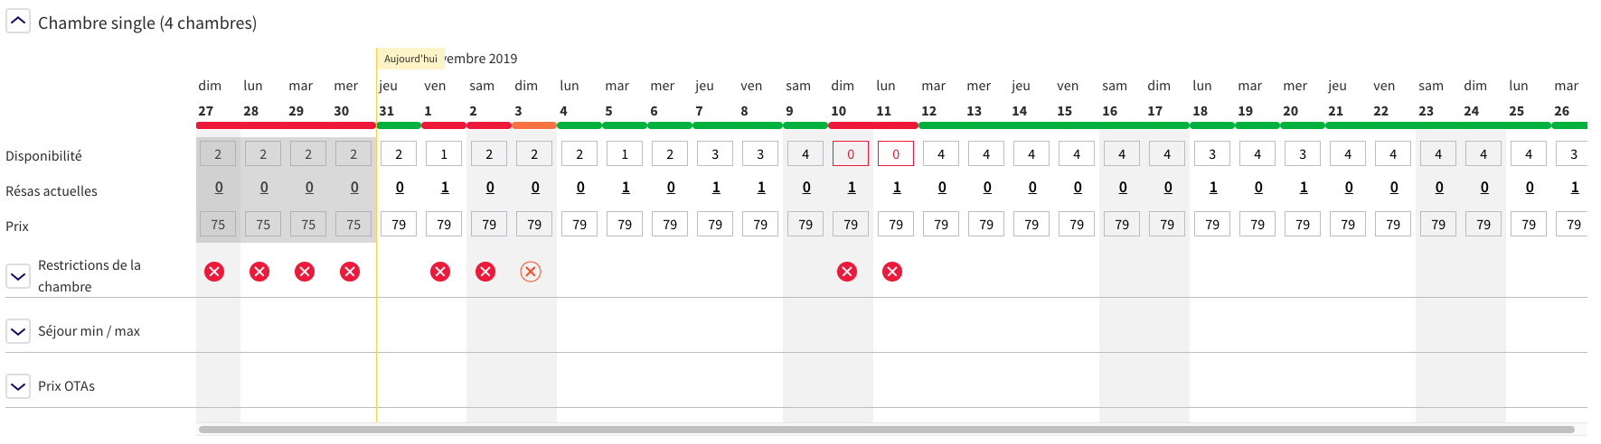Click red restriction icon for mer 30
1601x444 pixels.
pos(350,272)
